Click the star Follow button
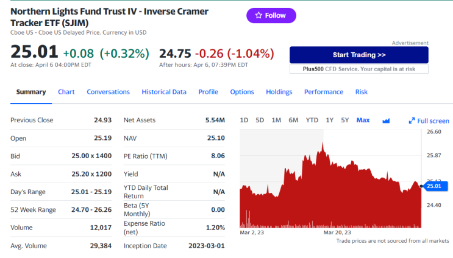453x258 pixels. (x=271, y=15)
